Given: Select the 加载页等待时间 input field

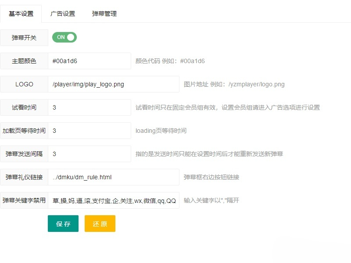Looking at the screenshot, I should point(90,131).
